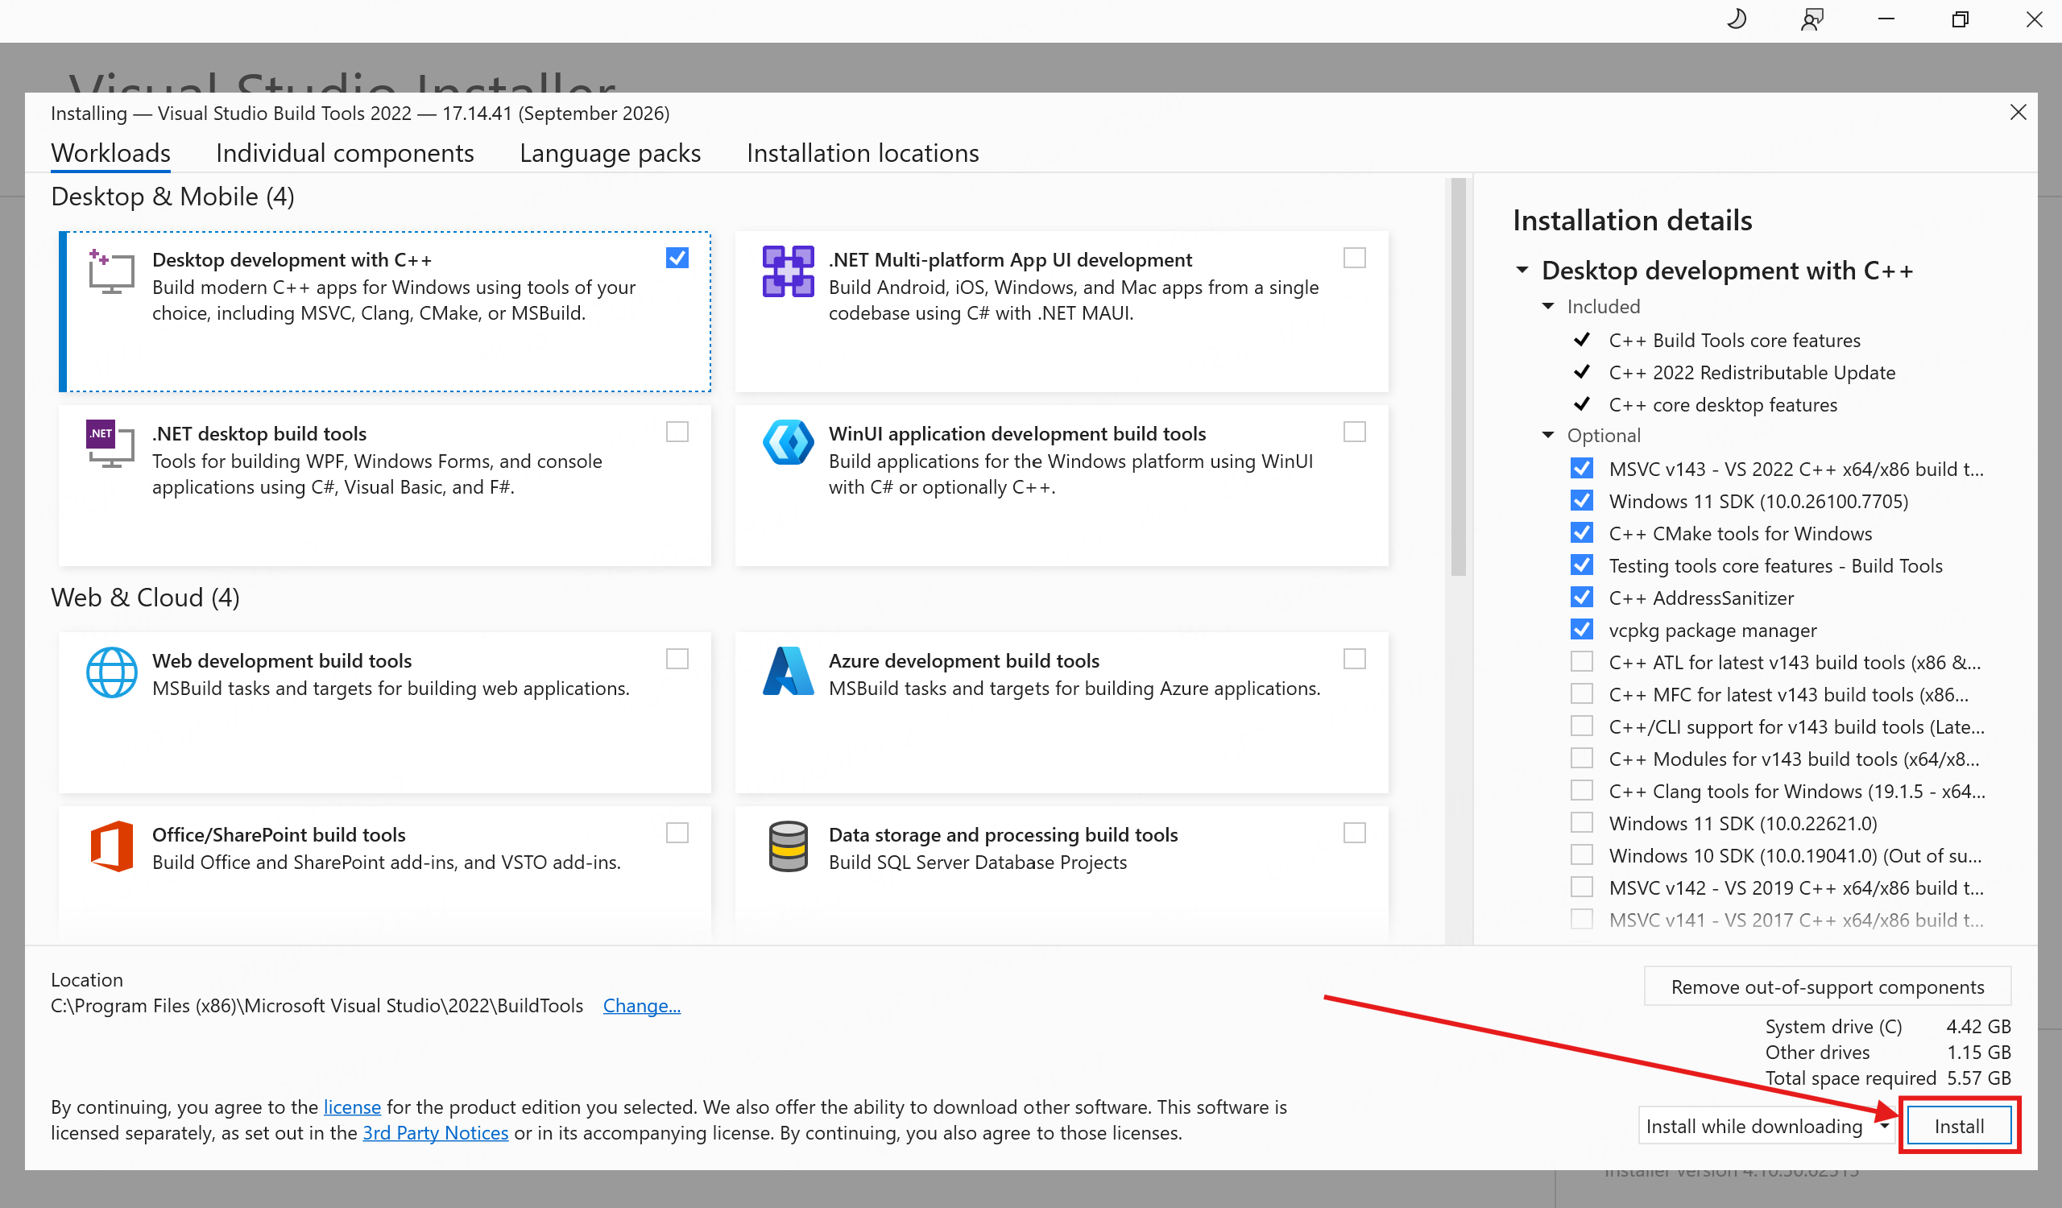Click the Install button
Viewport: 2062px width, 1208px height.
click(1958, 1126)
